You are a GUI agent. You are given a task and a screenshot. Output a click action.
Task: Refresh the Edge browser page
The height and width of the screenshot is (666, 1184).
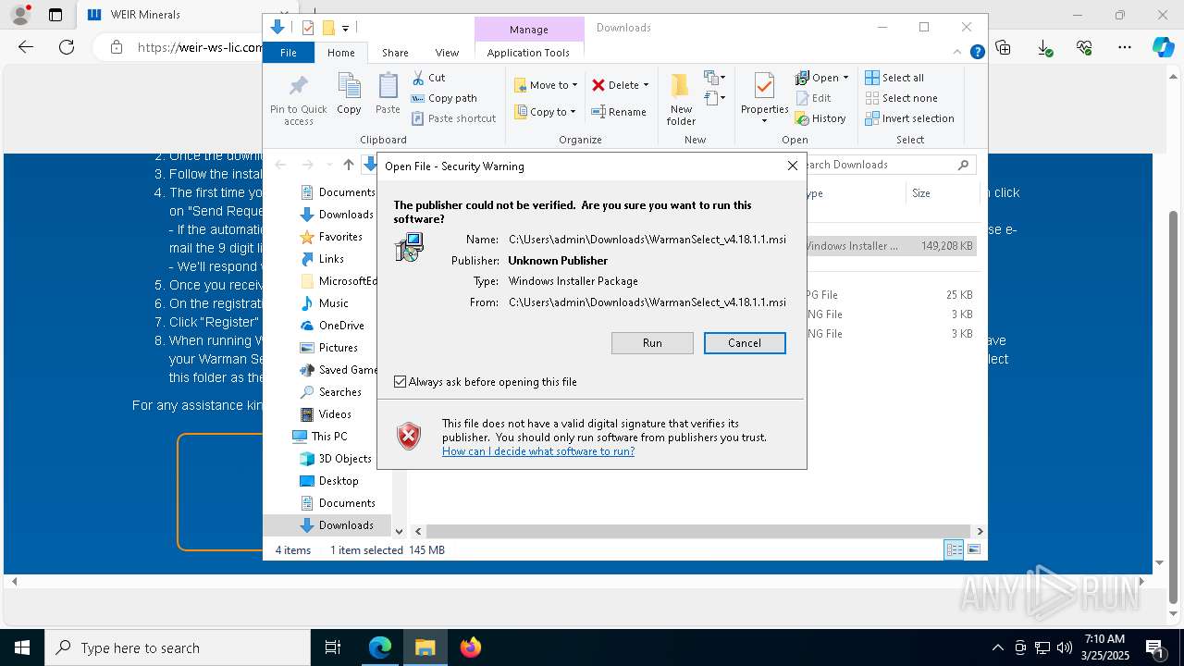coord(67,47)
